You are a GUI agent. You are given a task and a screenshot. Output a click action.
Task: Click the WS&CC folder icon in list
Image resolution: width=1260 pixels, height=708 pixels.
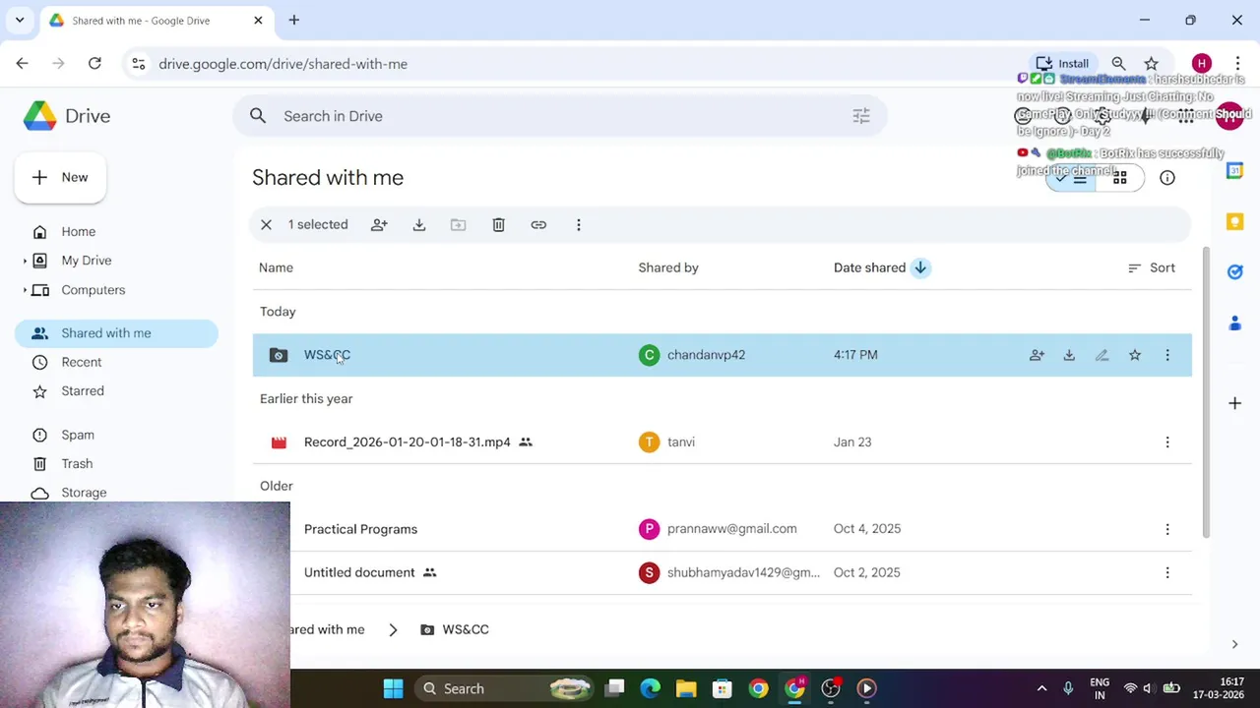(x=279, y=355)
